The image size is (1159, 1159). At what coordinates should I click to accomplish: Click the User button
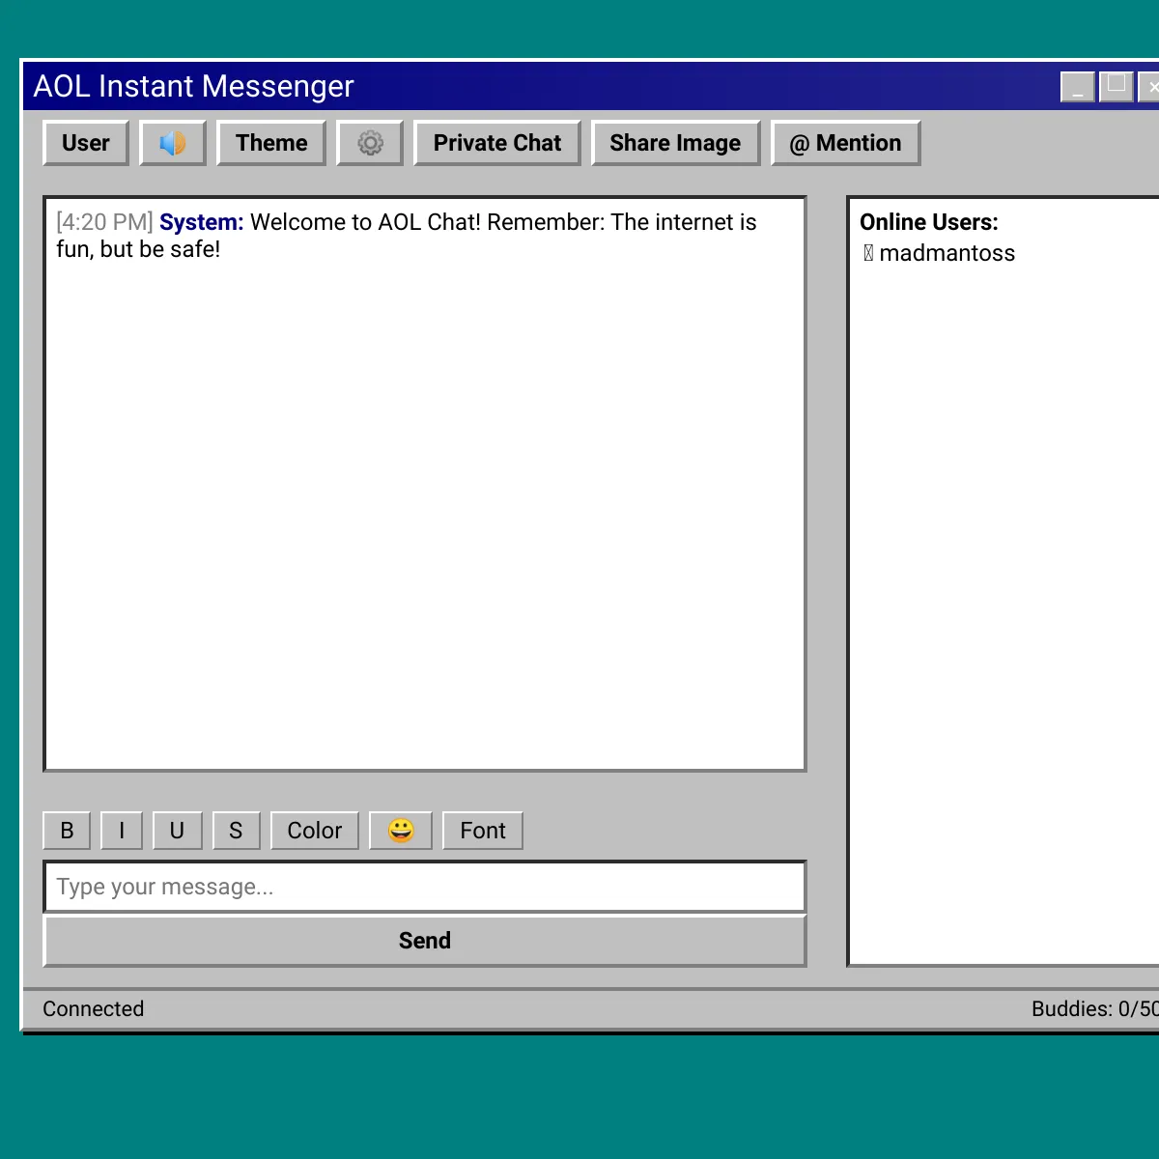pos(86,143)
